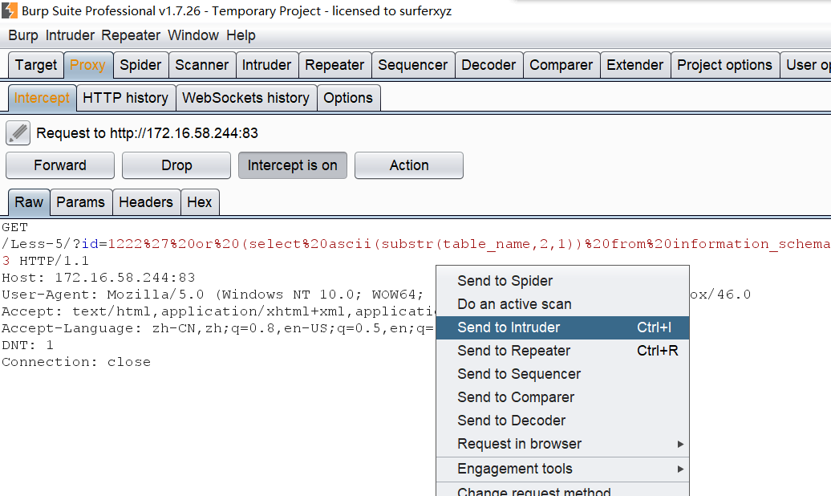831x496 pixels.
Task: Choose Send to Spider in context menu
Action: pos(562,281)
